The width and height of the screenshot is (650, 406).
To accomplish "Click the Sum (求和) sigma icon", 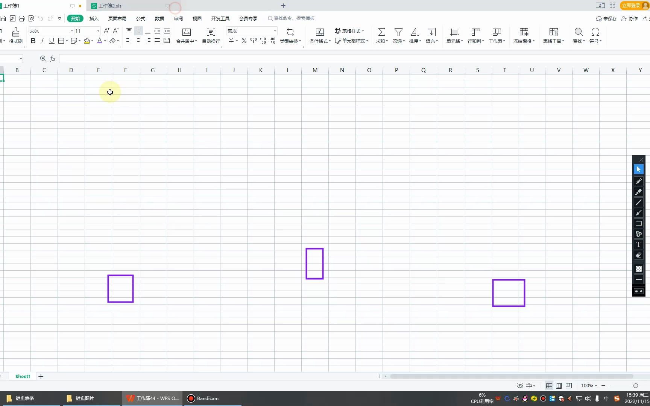I will coord(381,32).
